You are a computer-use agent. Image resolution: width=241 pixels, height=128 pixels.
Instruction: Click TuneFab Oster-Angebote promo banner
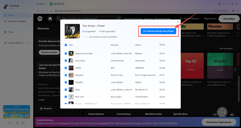click(17, 112)
